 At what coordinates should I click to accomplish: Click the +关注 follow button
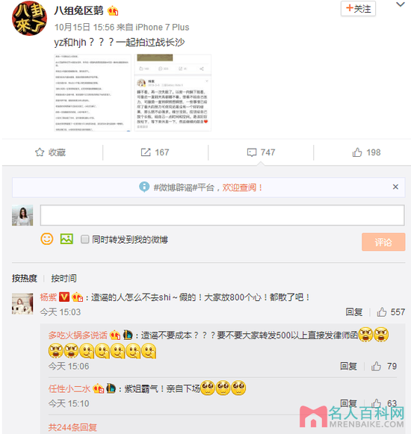tap(358, 8)
